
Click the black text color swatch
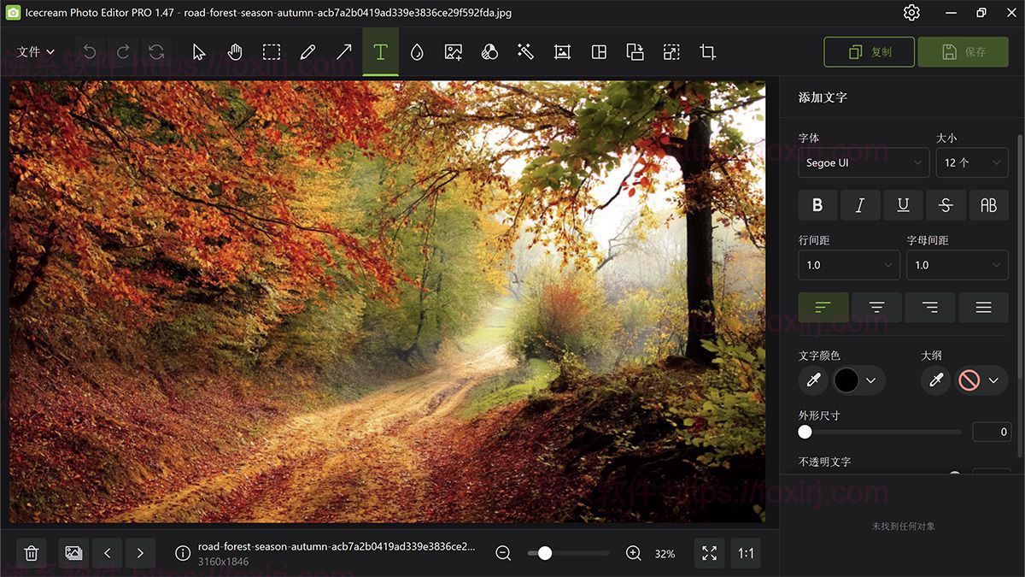click(x=846, y=380)
